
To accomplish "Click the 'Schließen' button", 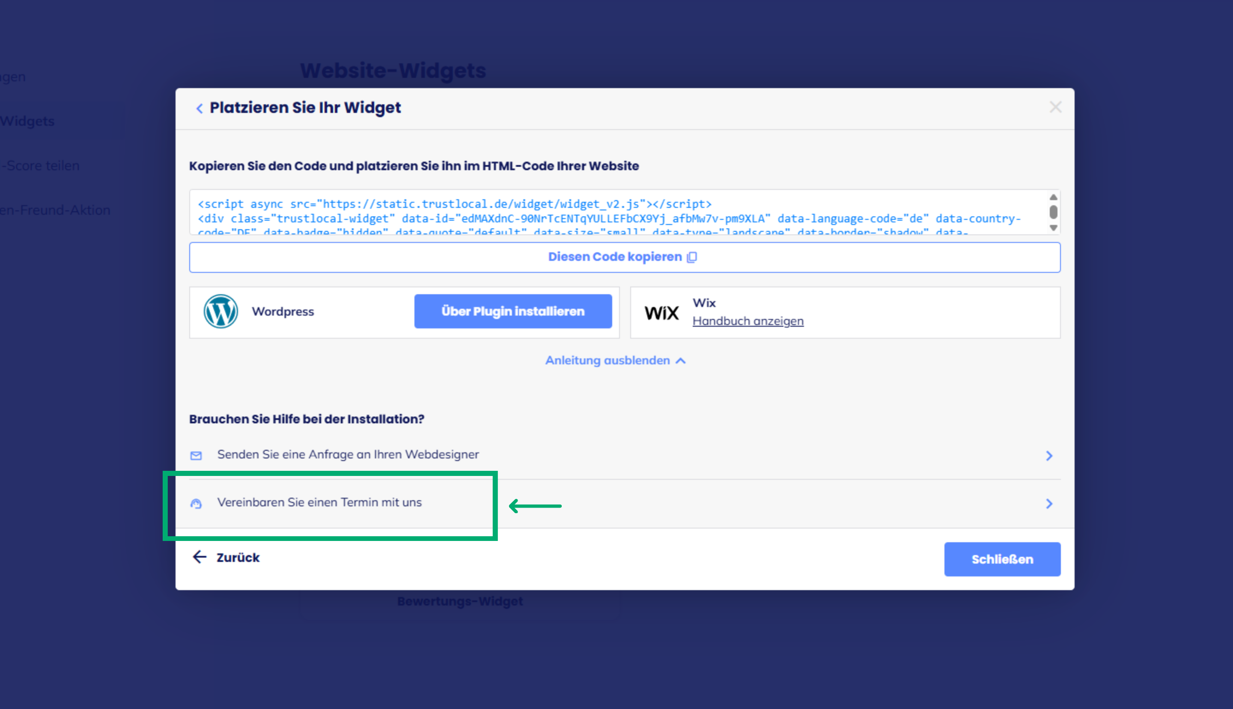I will 1002,559.
